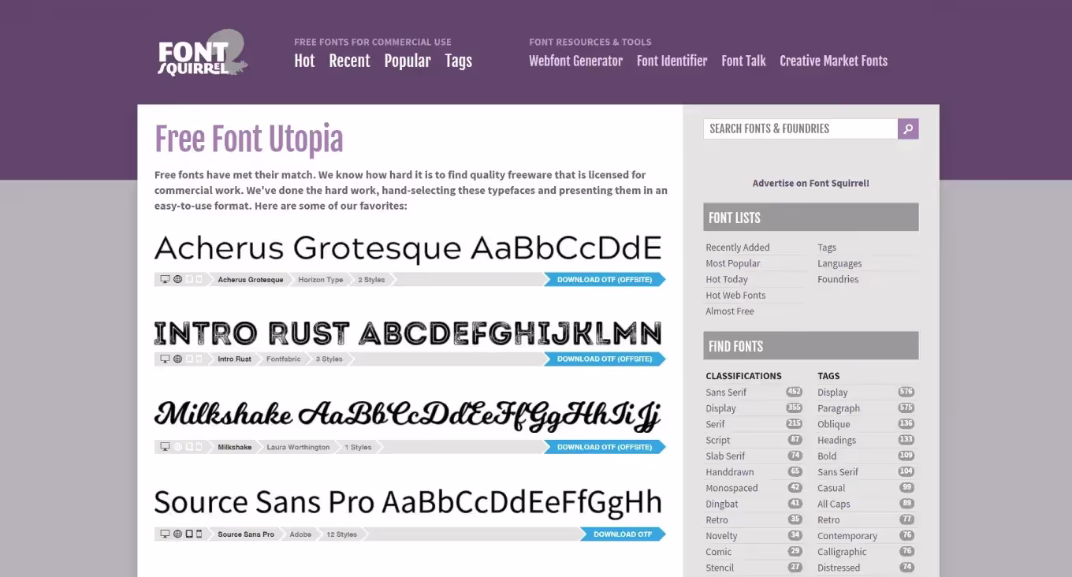Screen dimensions: 1072x577
Task: Filter by Sans Serif classification
Action: [725, 393]
